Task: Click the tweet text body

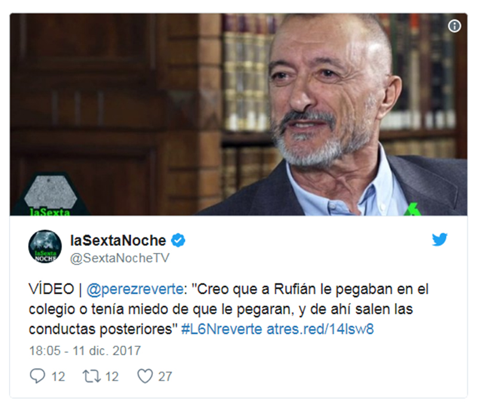Action: 229,309
